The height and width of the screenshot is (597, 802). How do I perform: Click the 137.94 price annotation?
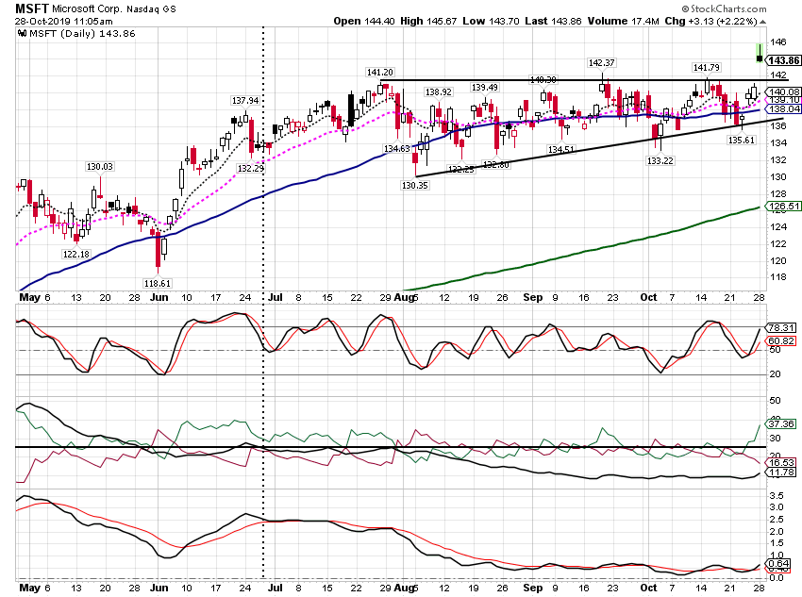[x=245, y=101]
